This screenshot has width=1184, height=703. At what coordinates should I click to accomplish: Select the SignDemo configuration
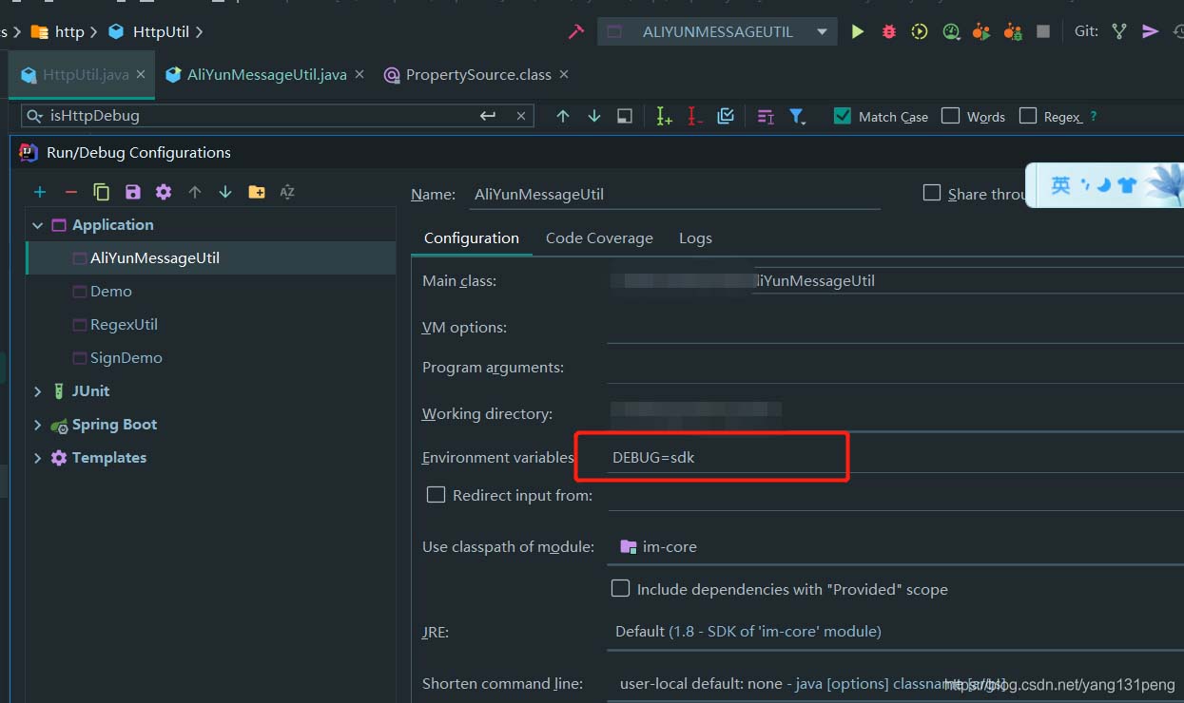pyautogui.click(x=126, y=358)
